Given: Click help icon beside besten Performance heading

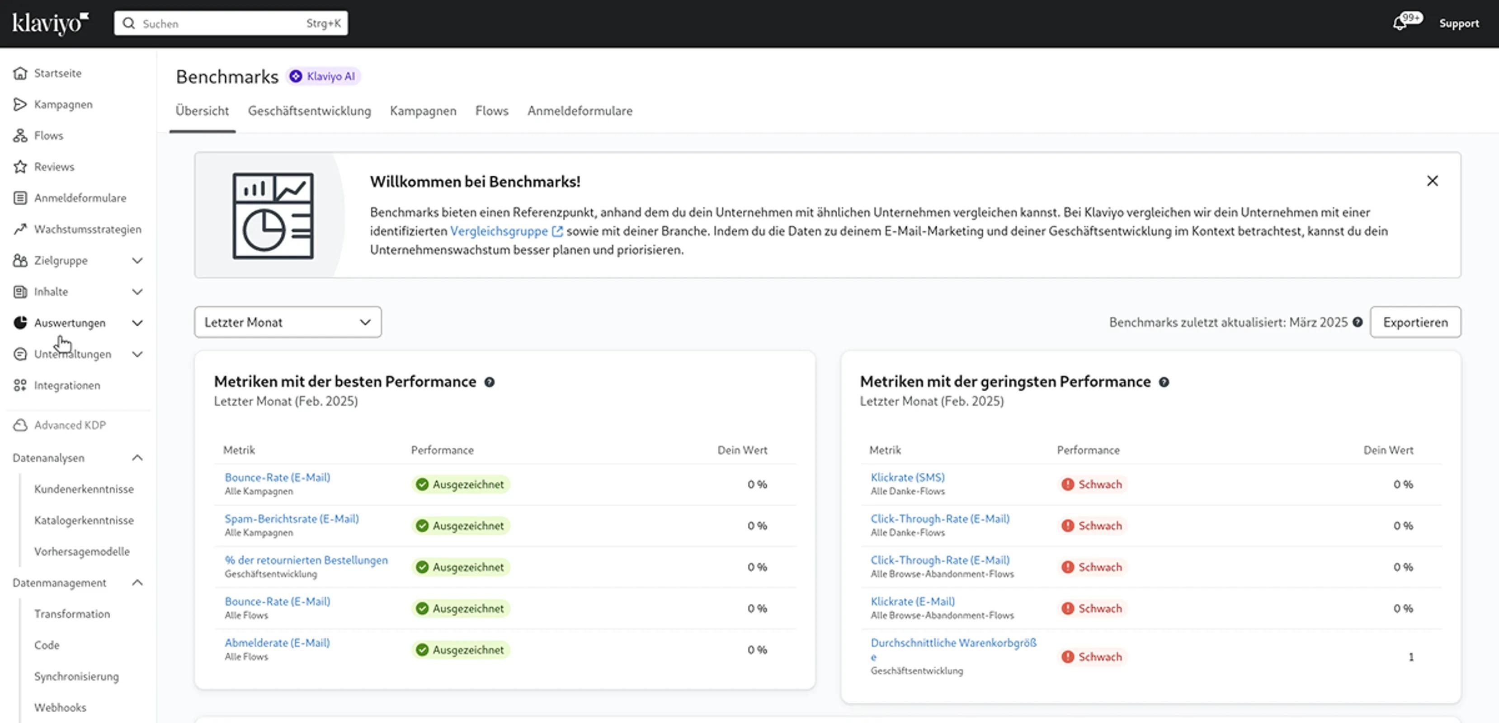Looking at the screenshot, I should (490, 382).
